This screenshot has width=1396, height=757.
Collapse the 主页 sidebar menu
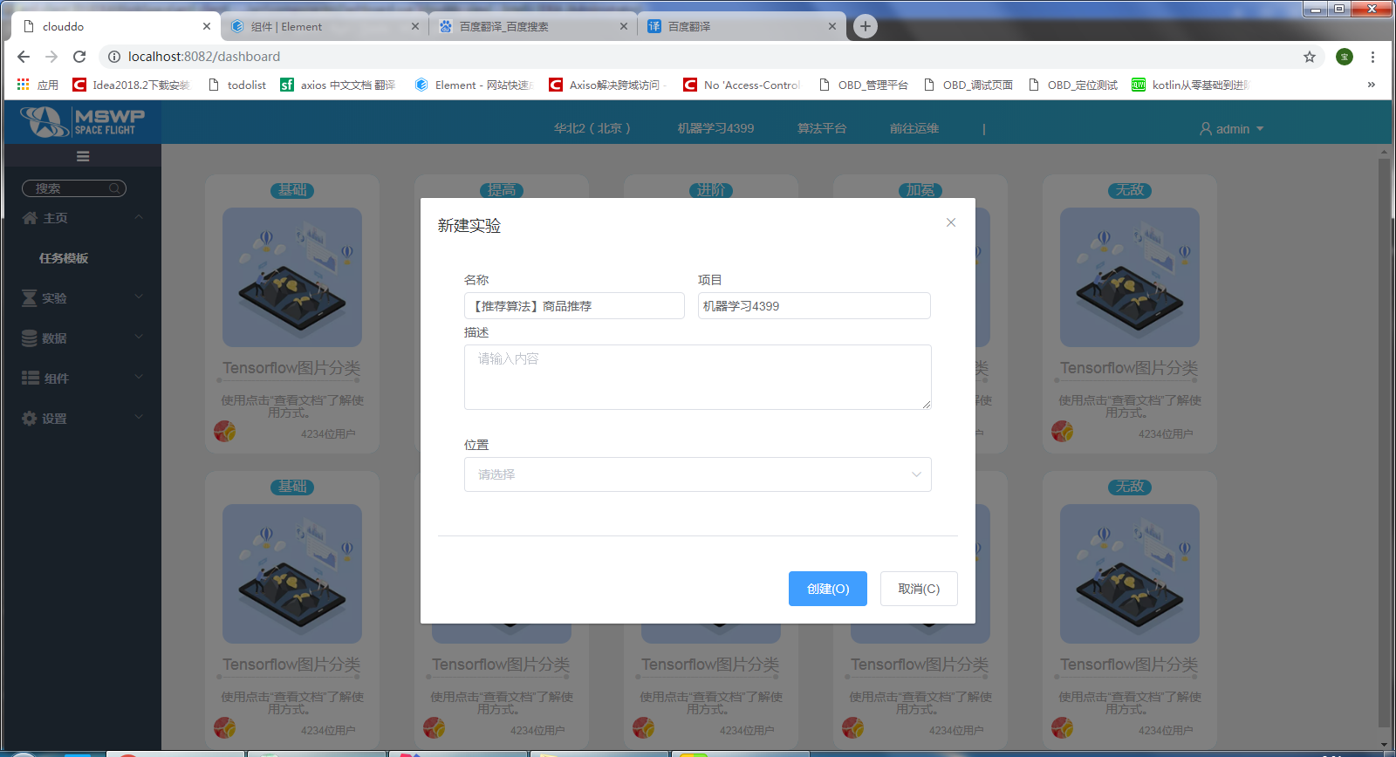[83, 218]
